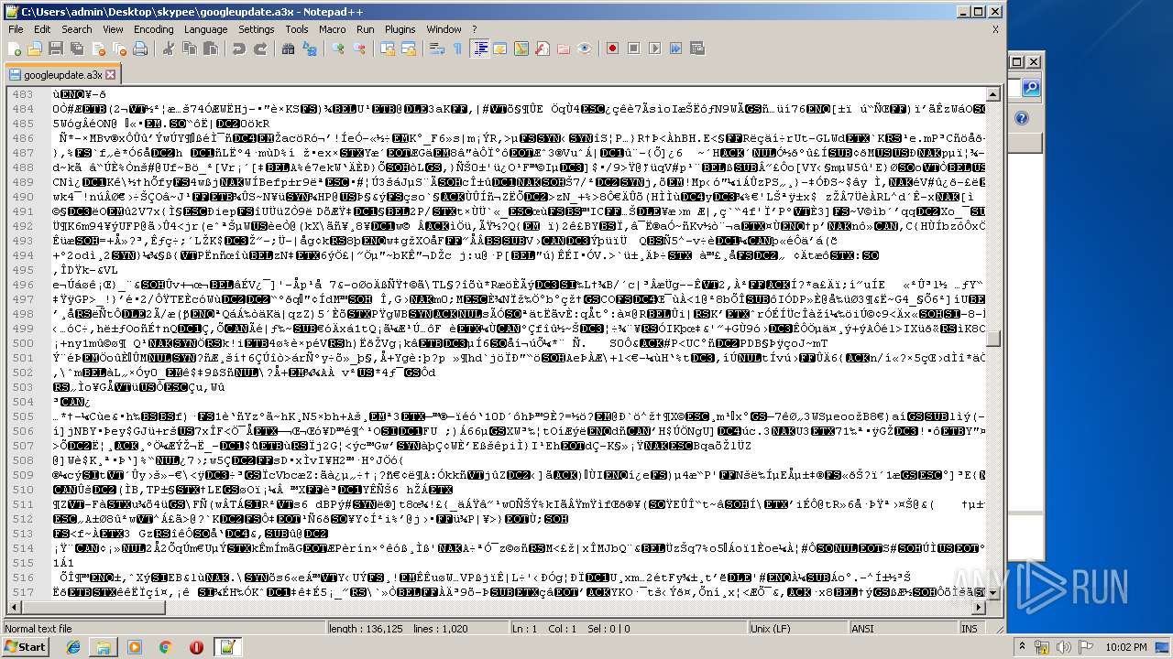Click the horizontal scrollbar right arrow
This screenshot has height=659, width=1173.
979,608
